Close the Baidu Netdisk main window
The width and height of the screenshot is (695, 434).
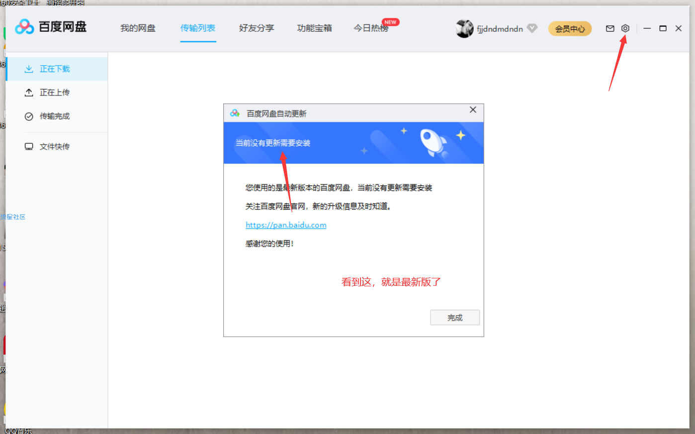[x=678, y=28]
